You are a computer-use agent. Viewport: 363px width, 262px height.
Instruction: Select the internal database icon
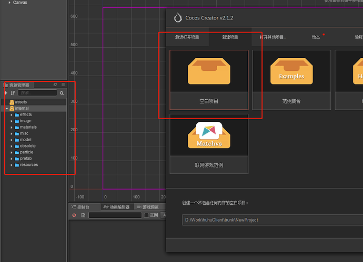click(12, 108)
